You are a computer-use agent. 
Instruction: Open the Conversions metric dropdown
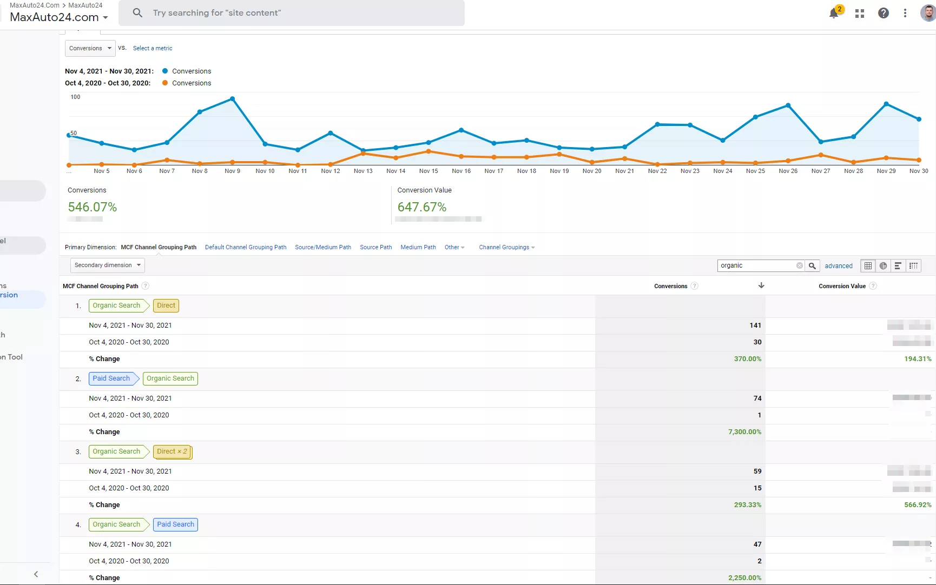[90, 48]
